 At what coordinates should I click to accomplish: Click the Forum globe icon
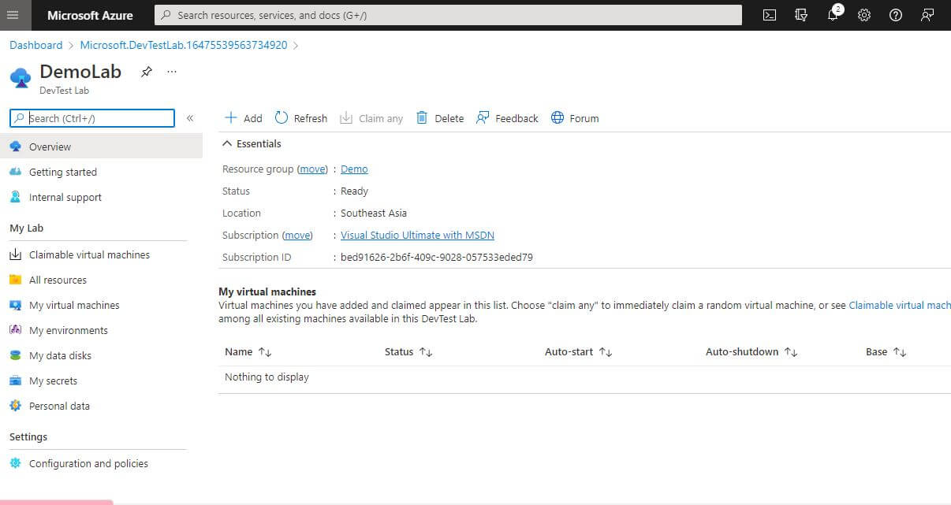(558, 118)
